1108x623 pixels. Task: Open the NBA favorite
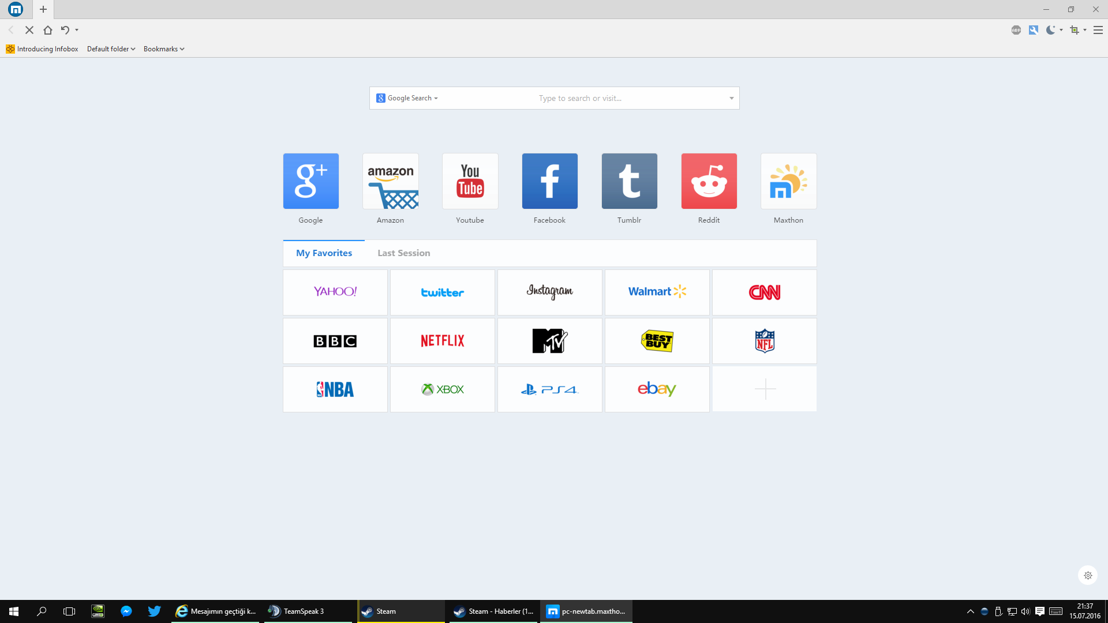(335, 389)
